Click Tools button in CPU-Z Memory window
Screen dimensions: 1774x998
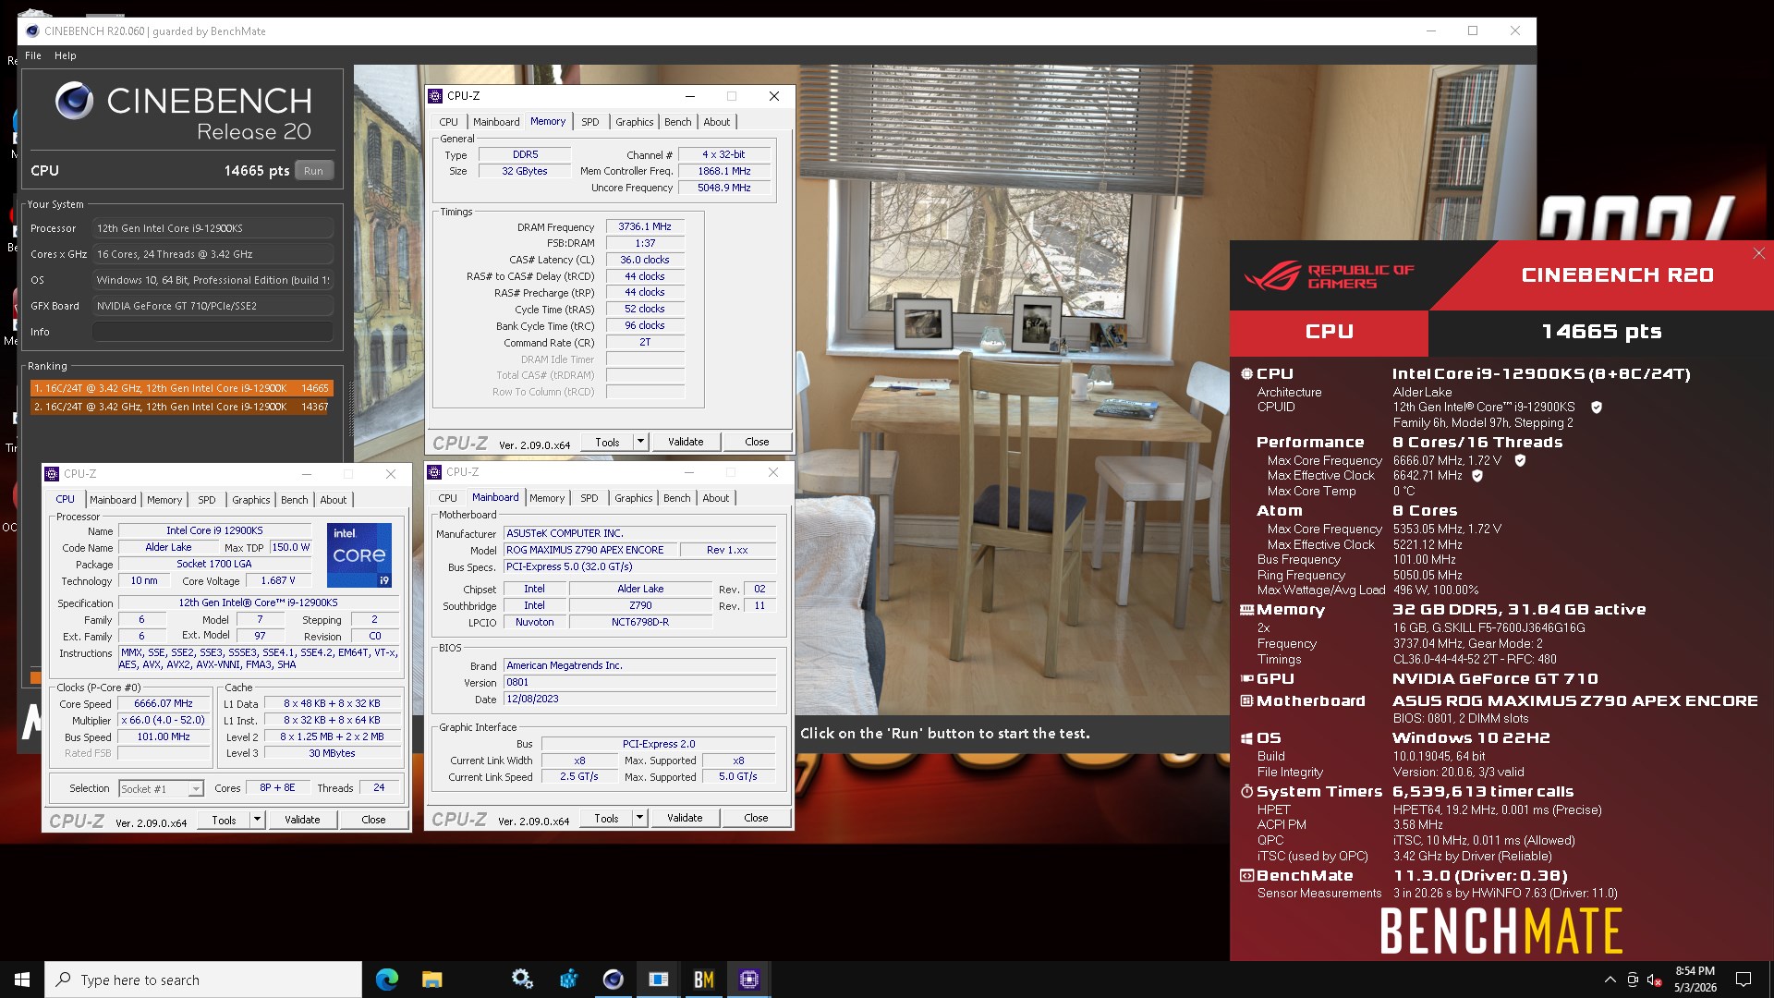point(607,442)
